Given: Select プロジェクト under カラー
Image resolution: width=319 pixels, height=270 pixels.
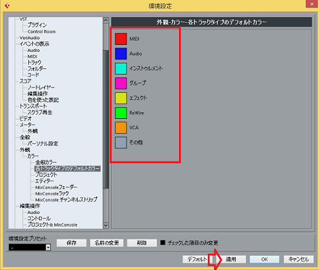Looking at the screenshot, I should (x=46, y=174).
